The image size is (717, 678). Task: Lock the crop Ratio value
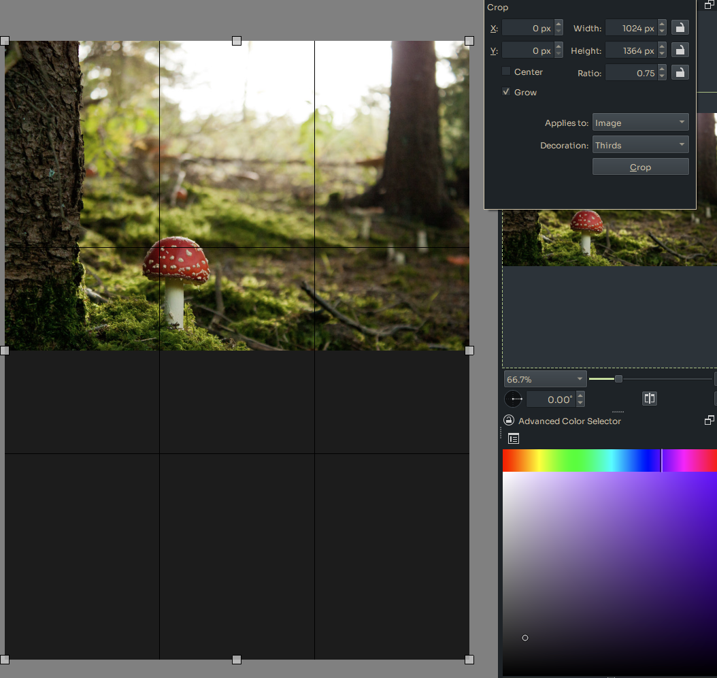680,73
